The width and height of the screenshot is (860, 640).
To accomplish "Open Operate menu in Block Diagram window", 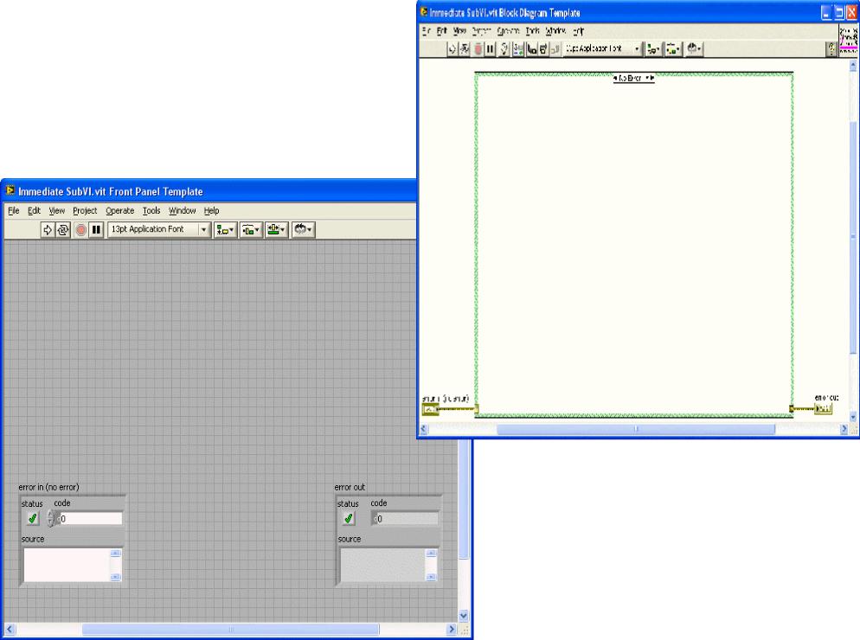I will pos(508,31).
